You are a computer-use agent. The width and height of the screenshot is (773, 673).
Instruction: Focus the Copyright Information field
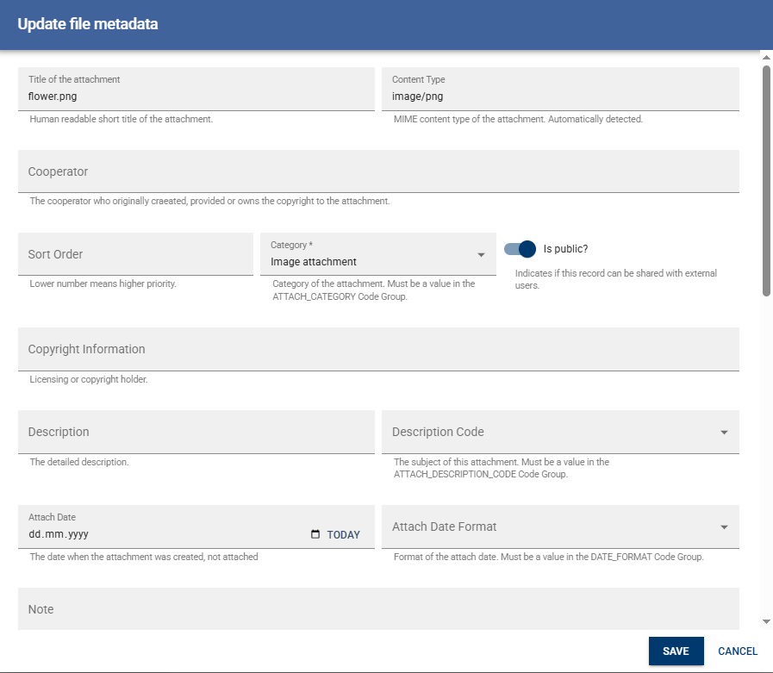click(x=378, y=349)
